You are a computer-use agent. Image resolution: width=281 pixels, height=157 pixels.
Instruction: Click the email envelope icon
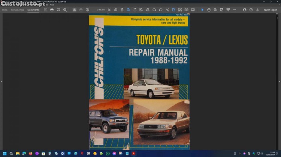coord(58,10)
